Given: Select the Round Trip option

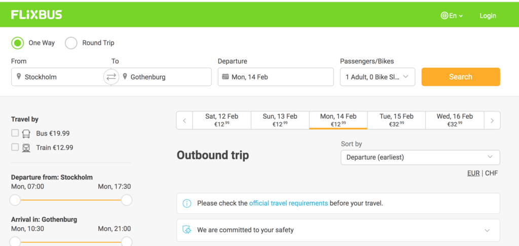Looking at the screenshot, I should pyautogui.click(x=71, y=43).
